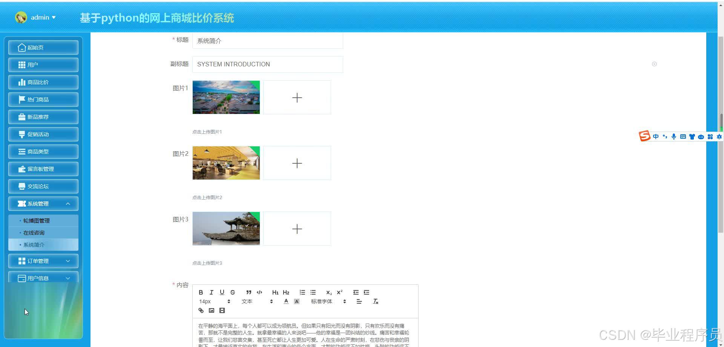Increase the text indent
The height and width of the screenshot is (347, 724).
[367, 292]
